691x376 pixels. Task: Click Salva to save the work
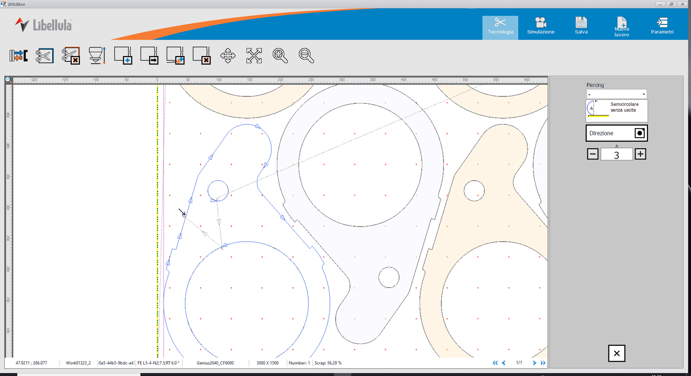(x=581, y=26)
